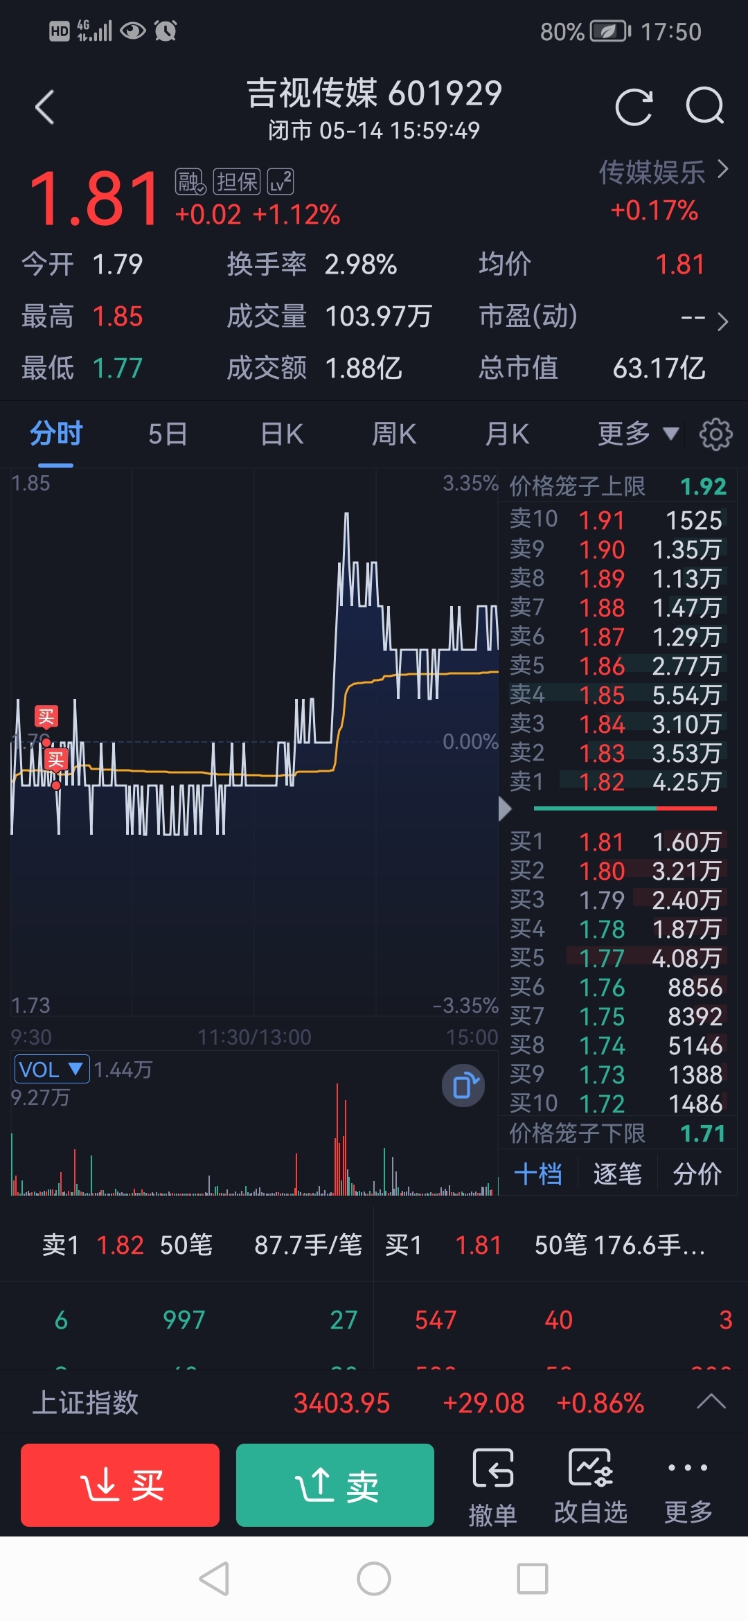The image size is (748, 1621).
Task: Tap queue order value 997
Action: pyautogui.click(x=184, y=1320)
